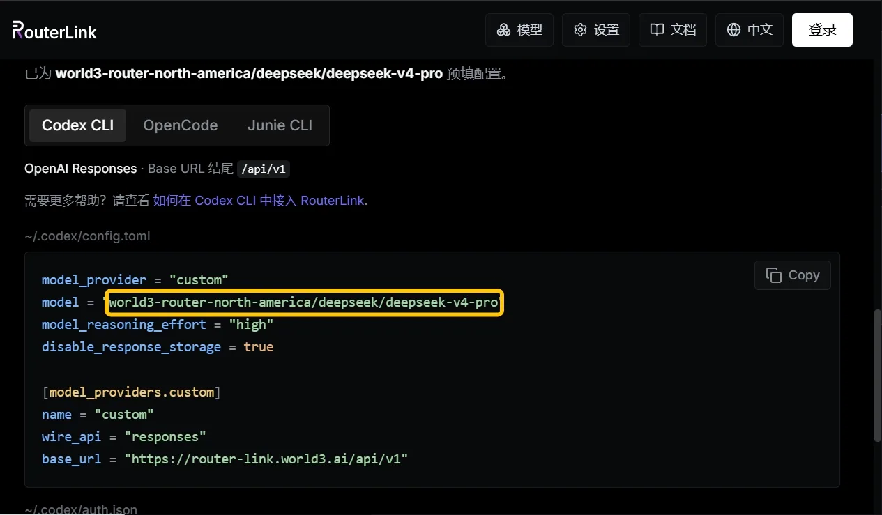Copy the config.toml code block
Image resolution: width=882 pixels, height=515 pixels.
[x=792, y=275]
